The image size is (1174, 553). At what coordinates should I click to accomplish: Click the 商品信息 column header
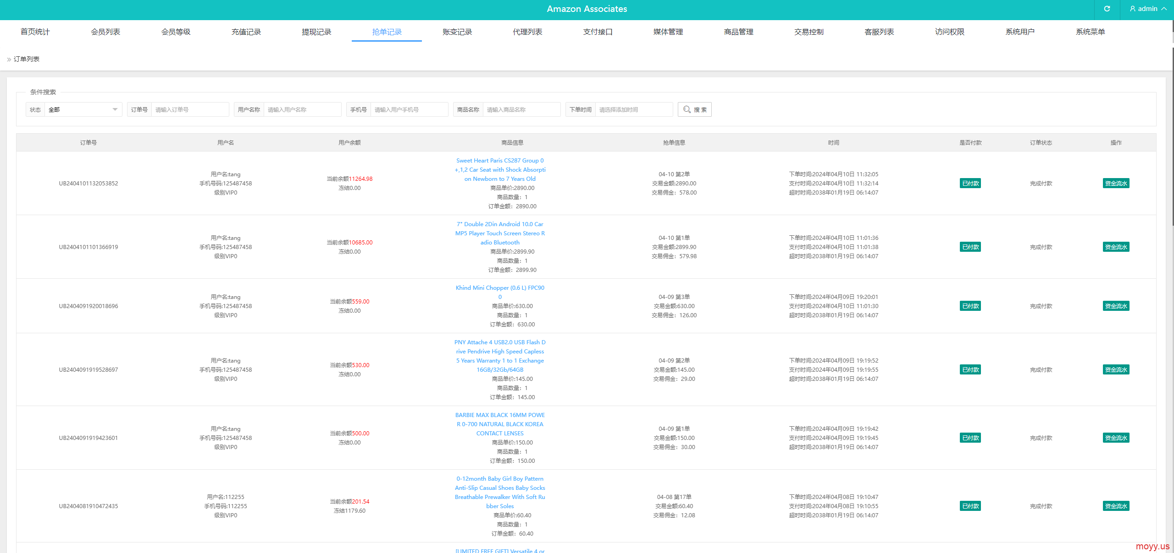click(512, 142)
